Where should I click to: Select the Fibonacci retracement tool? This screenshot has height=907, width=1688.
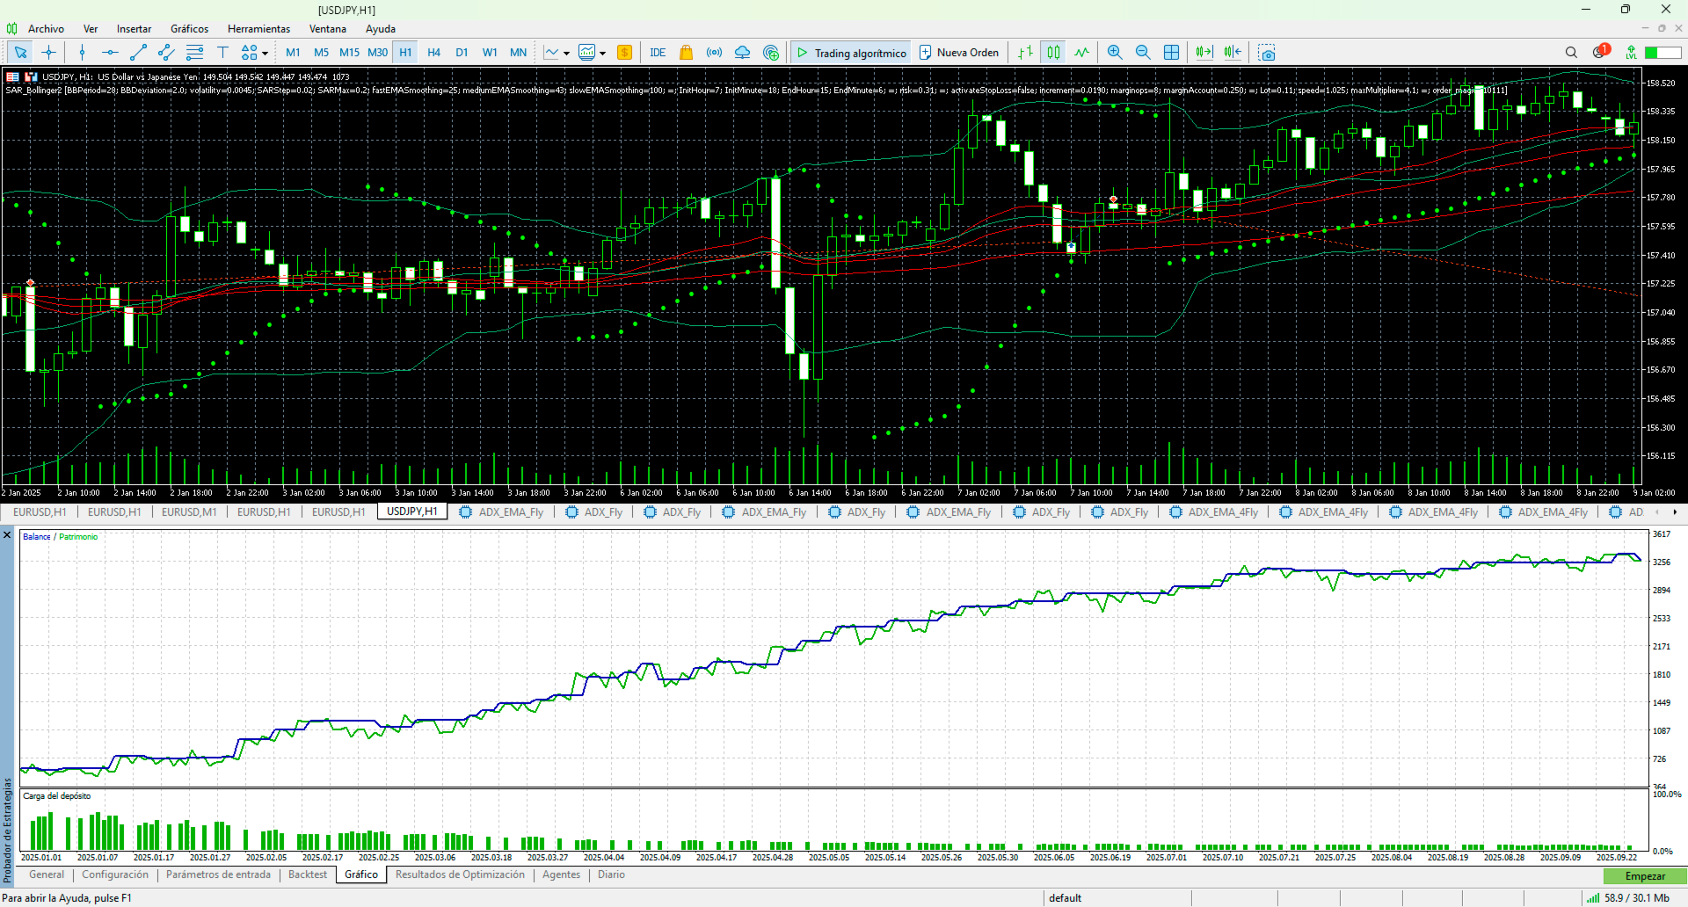click(x=194, y=53)
